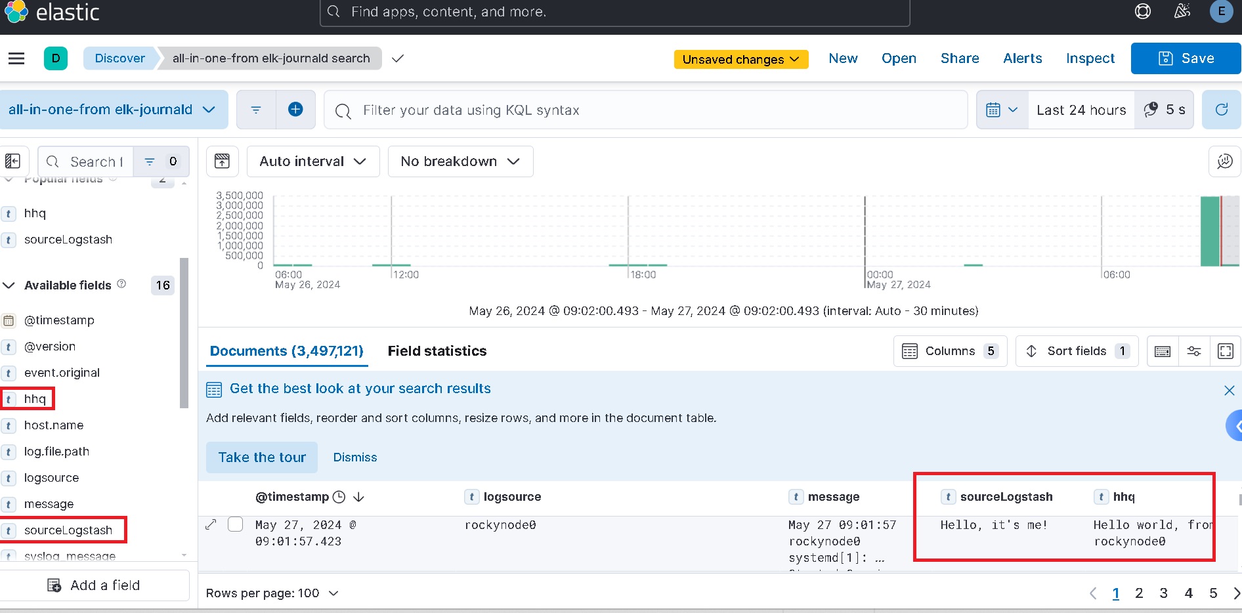Go to the next results page
The image size is (1242, 613).
tap(1236, 593)
